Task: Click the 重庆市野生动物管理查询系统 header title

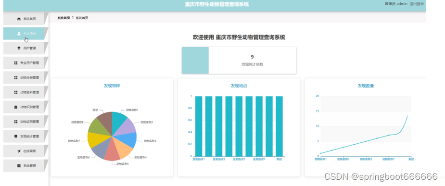Action: [x=217, y=4]
